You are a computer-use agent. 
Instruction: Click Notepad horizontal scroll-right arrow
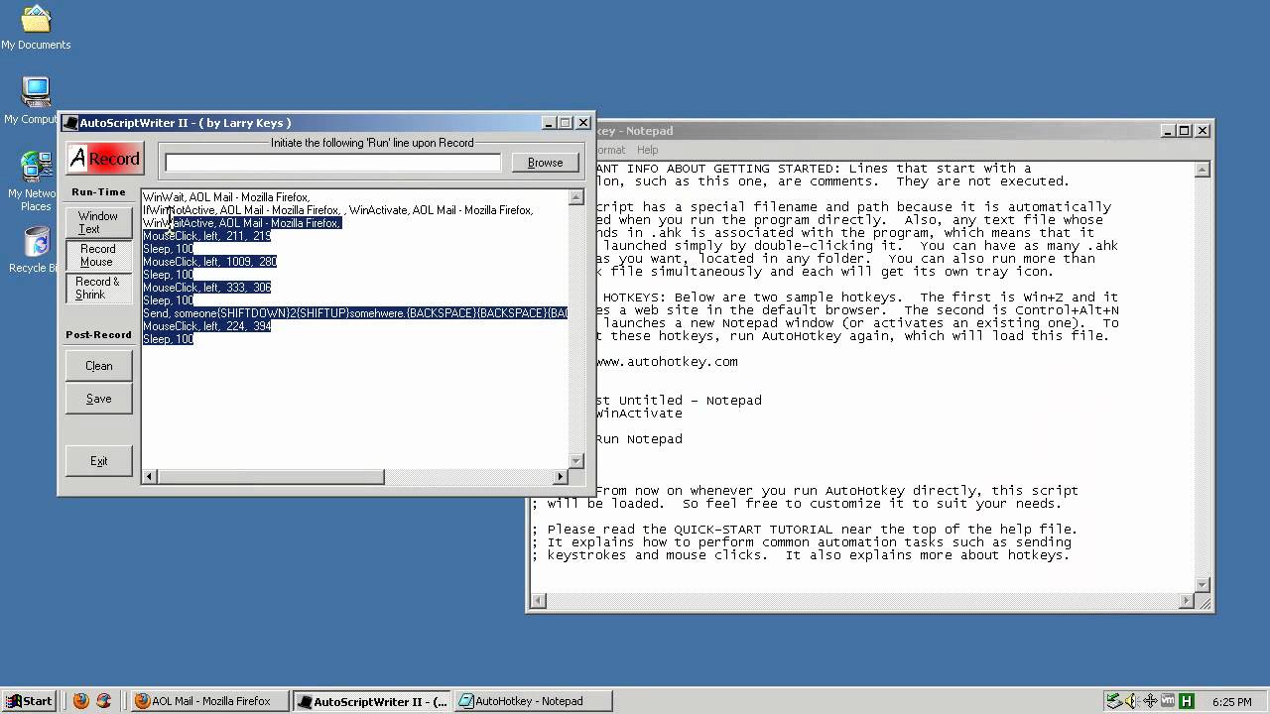1187,601
